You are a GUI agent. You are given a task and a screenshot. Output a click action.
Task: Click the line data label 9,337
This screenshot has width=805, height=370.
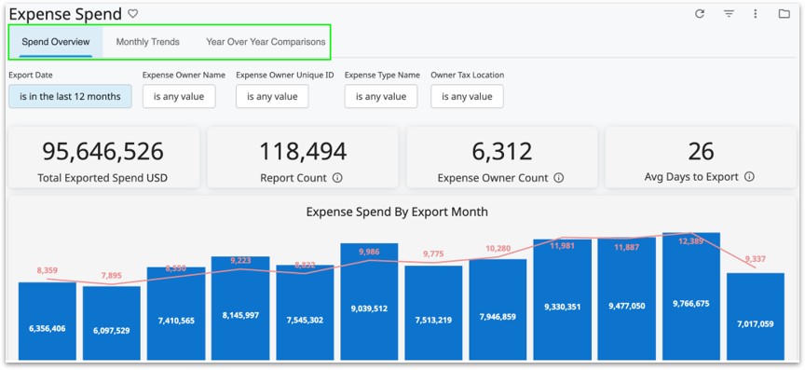[x=756, y=258]
